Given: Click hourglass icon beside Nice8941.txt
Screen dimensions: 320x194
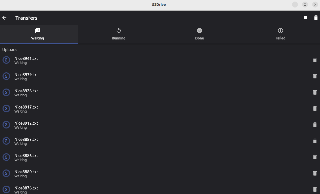Looking at the screenshot, I should [6, 60].
